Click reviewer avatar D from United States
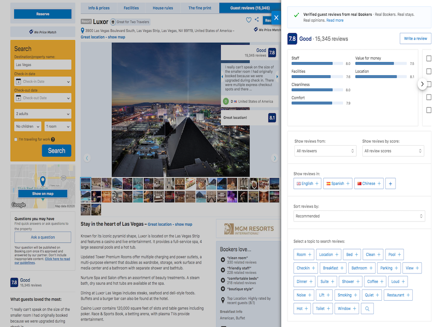This screenshot has height=327, width=437. click(x=226, y=101)
